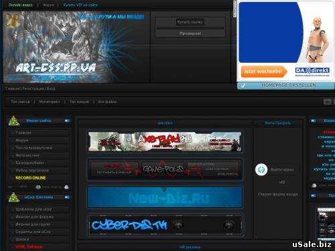Click the uID label
This screenshot has width=335, height=251.
click(x=282, y=182)
